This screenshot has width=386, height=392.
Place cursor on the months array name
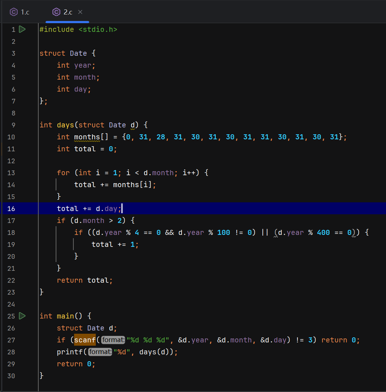(87, 137)
